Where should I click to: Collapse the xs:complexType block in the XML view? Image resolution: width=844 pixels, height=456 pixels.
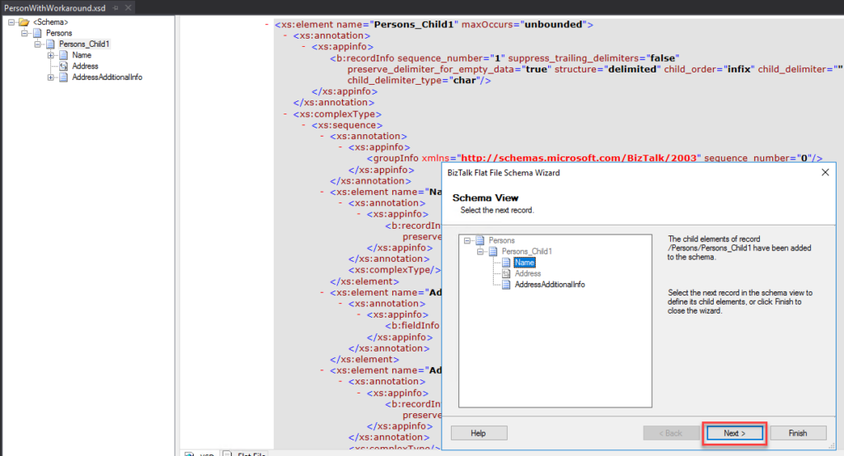(285, 114)
